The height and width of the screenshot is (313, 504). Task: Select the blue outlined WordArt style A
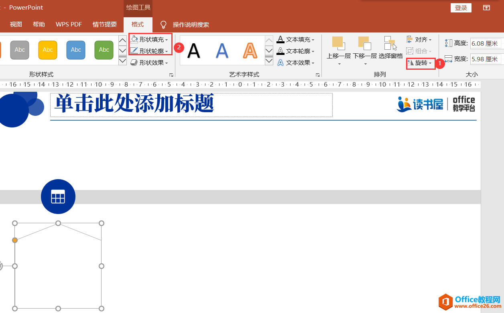click(222, 50)
